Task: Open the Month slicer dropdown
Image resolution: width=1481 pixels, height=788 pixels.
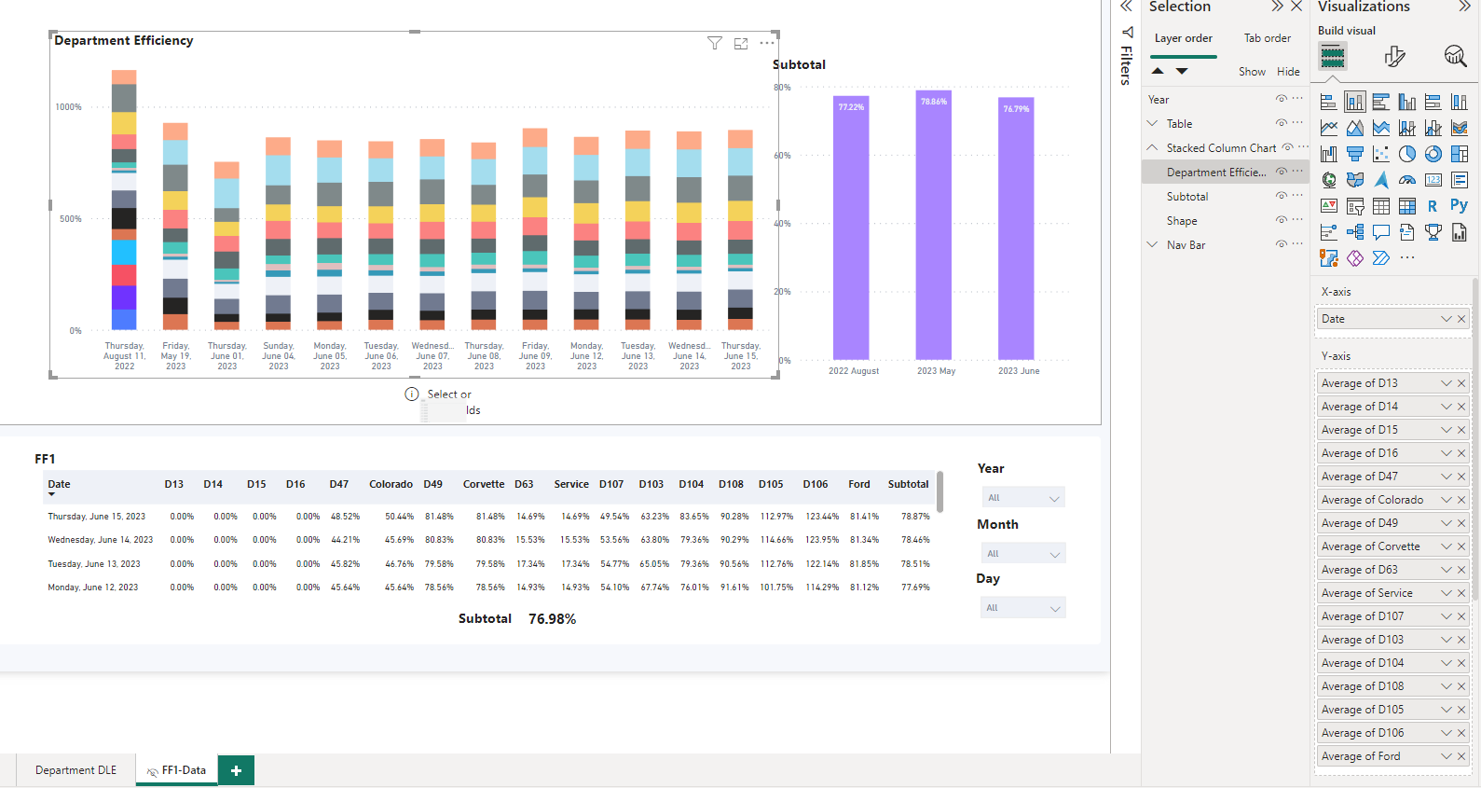Action: [1023, 554]
